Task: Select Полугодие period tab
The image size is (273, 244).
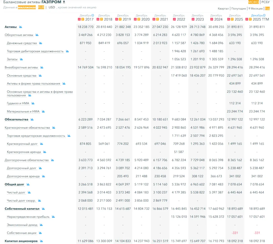Action: click(x=238, y=9)
